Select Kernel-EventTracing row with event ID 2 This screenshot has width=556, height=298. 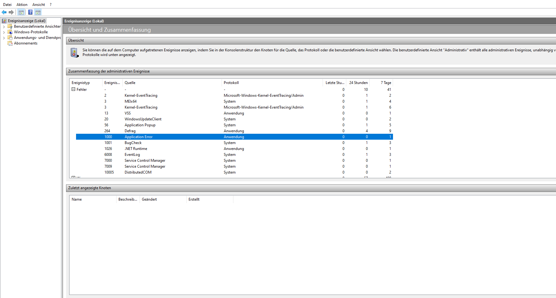coord(234,95)
